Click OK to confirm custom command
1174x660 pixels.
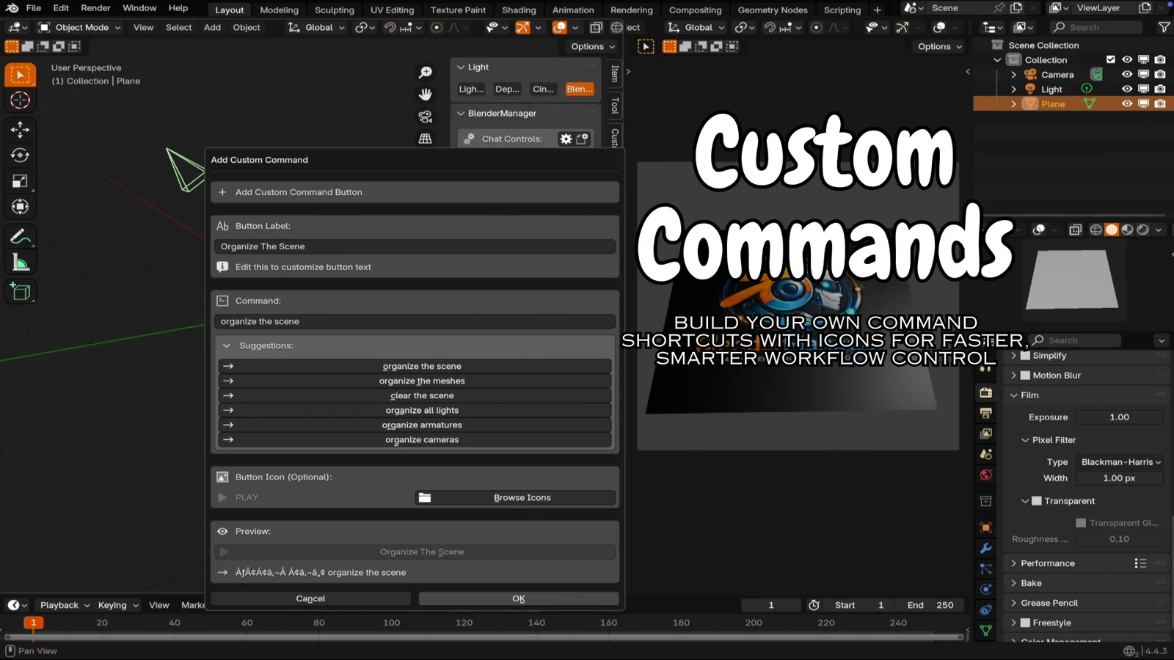518,598
